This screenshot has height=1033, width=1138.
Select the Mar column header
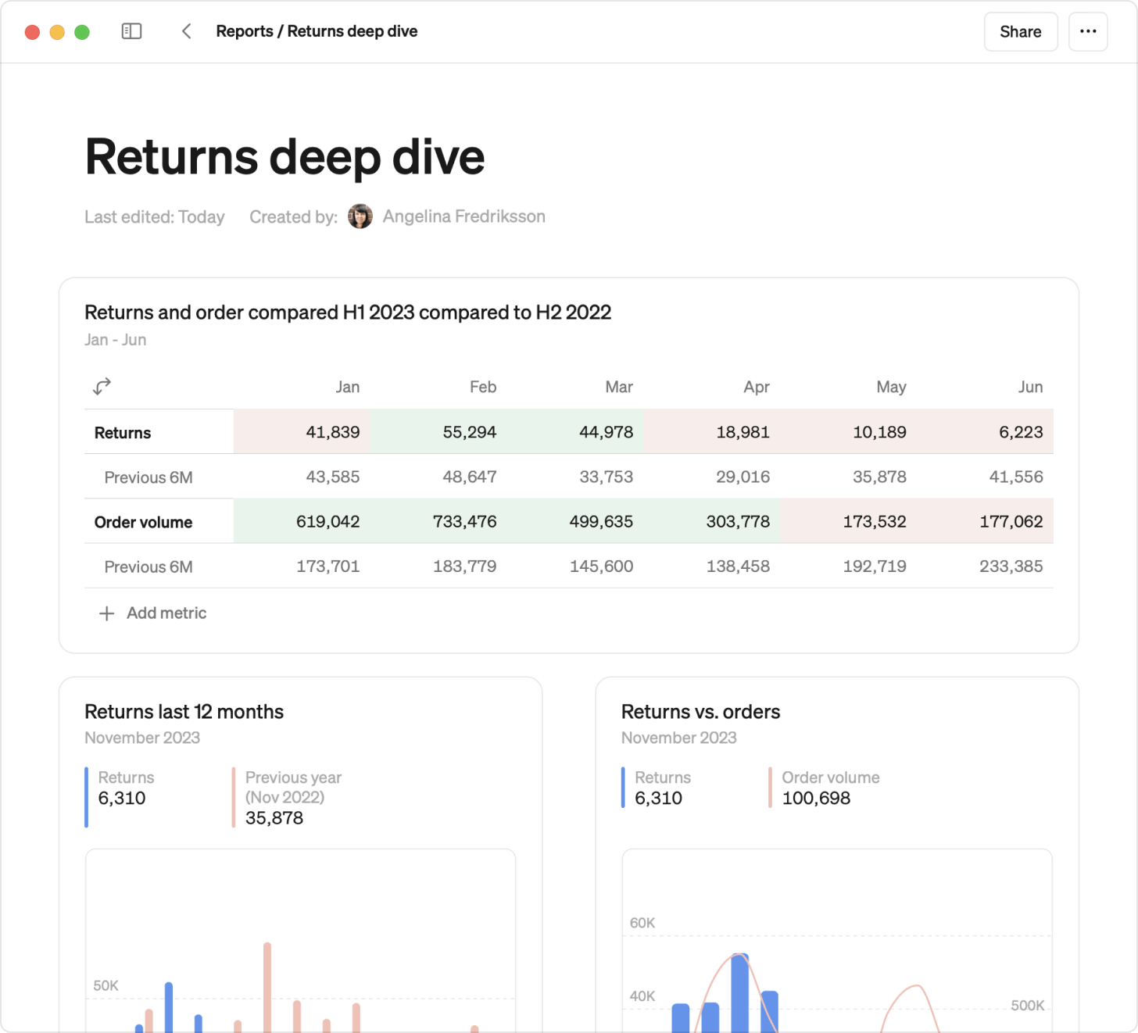pyautogui.click(x=619, y=387)
